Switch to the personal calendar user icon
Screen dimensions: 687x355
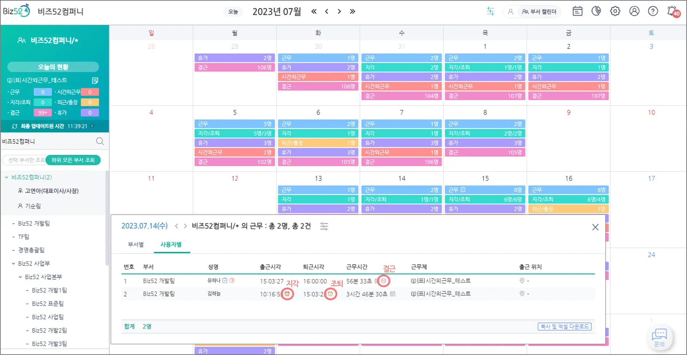[511, 12]
